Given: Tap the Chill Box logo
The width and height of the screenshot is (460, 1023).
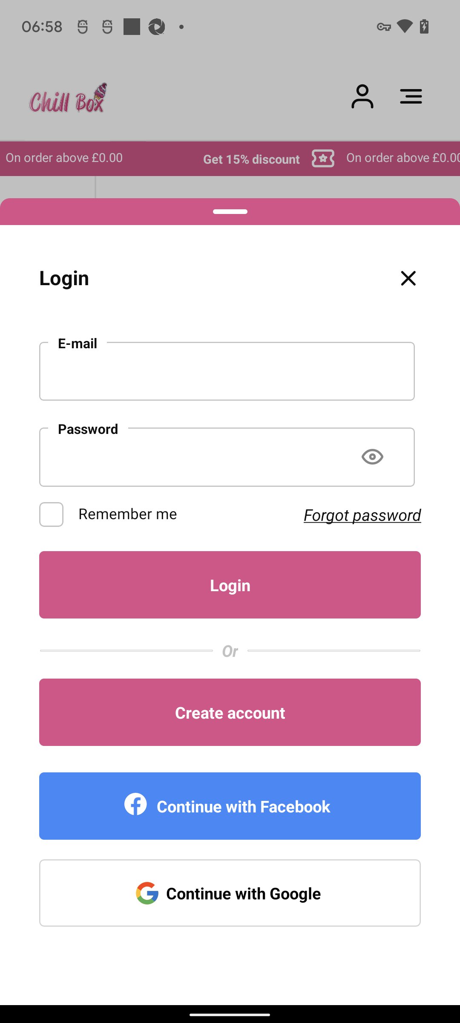Looking at the screenshot, I should click(x=68, y=99).
